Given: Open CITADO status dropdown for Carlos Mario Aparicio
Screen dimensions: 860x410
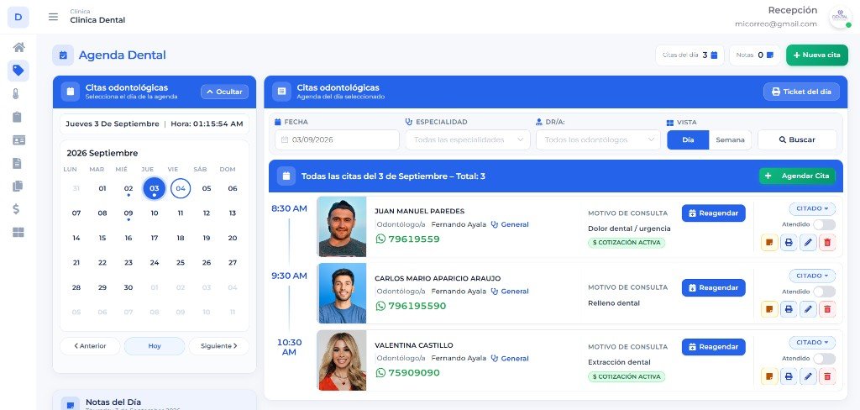Looking at the screenshot, I should click(x=812, y=276).
